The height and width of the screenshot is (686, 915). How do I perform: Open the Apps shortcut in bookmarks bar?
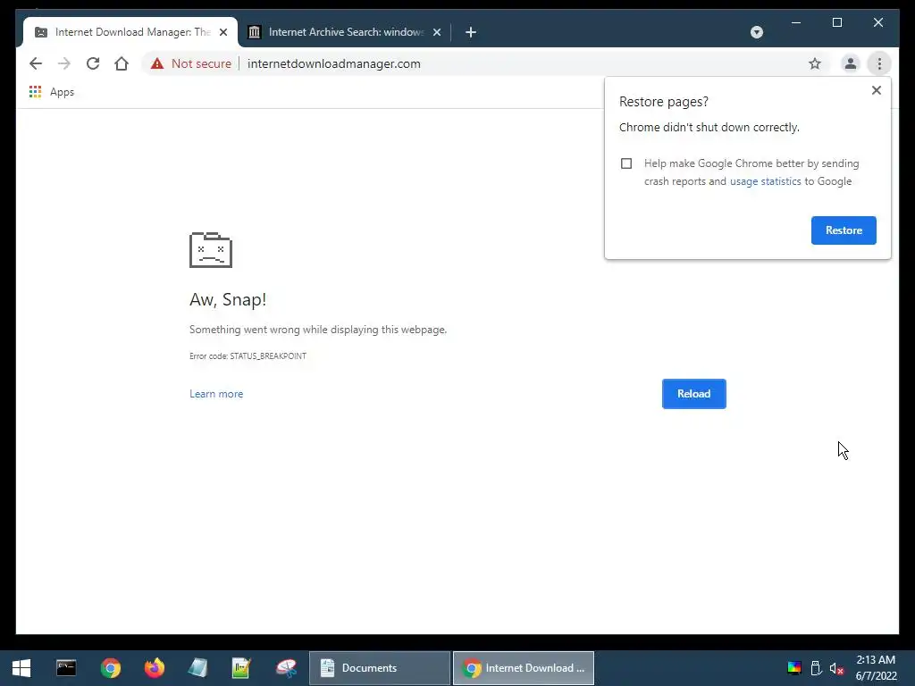pos(52,92)
